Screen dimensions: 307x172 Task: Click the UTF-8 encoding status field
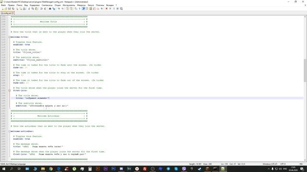pos(283,164)
